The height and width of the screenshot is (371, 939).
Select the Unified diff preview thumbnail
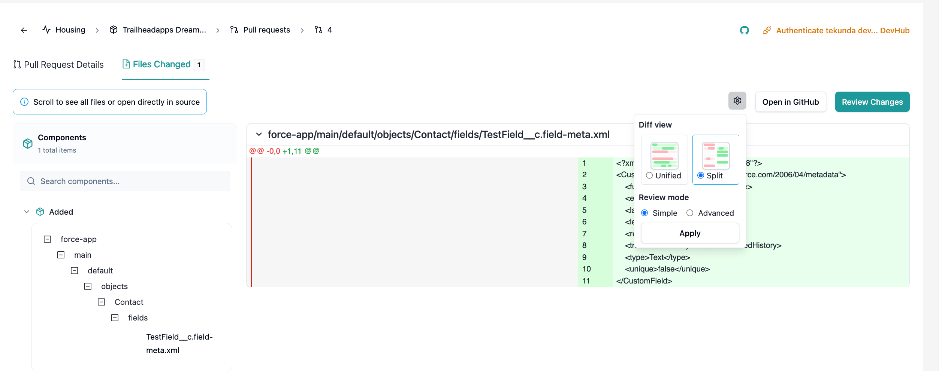pos(664,155)
